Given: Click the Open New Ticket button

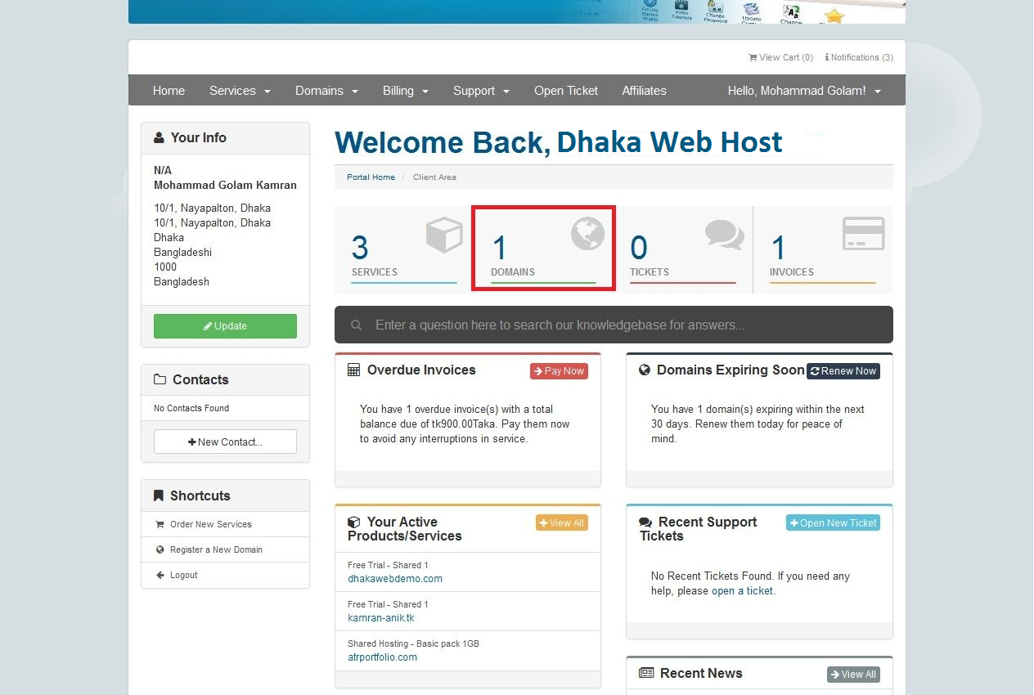Looking at the screenshot, I should pos(833,523).
